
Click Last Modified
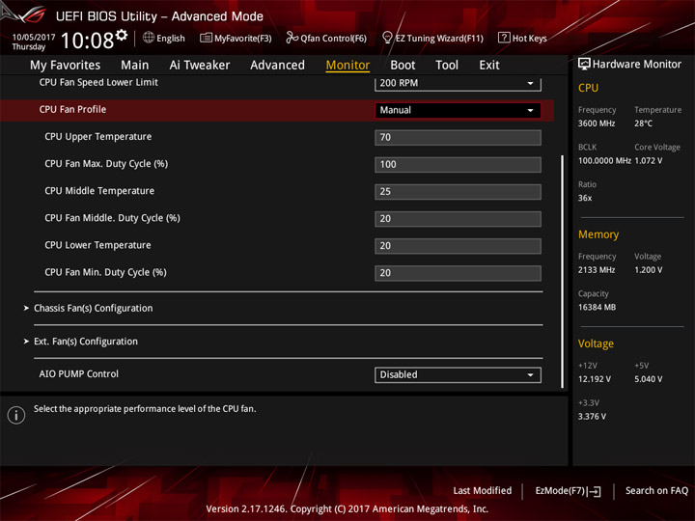coord(483,490)
